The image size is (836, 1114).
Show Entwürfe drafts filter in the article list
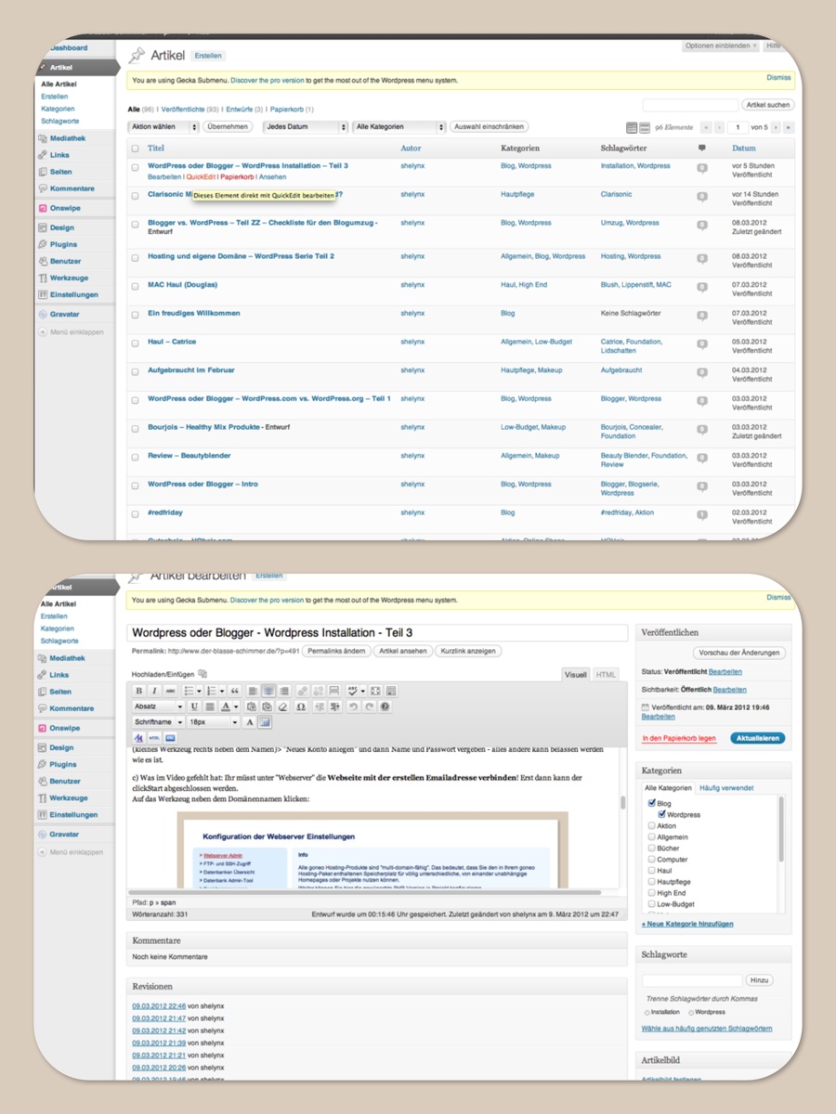(243, 110)
